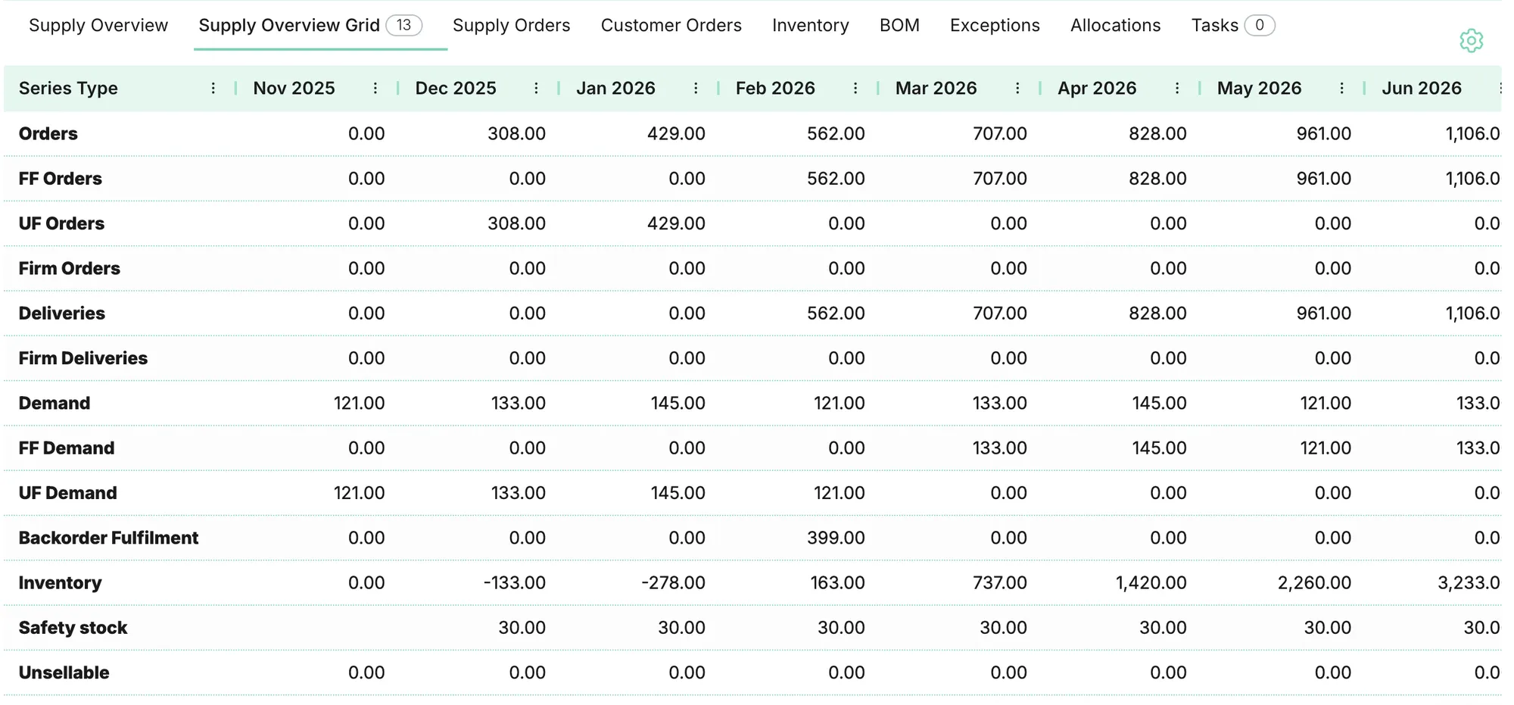This screenshot has height=705, width=1514.
Task: Click Orders Dec 2025 value 308.00
Action: 516,134
